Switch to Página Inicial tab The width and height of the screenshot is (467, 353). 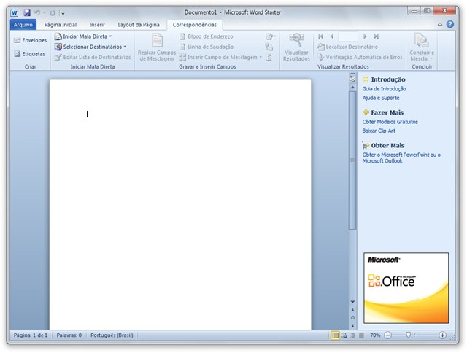61,25
